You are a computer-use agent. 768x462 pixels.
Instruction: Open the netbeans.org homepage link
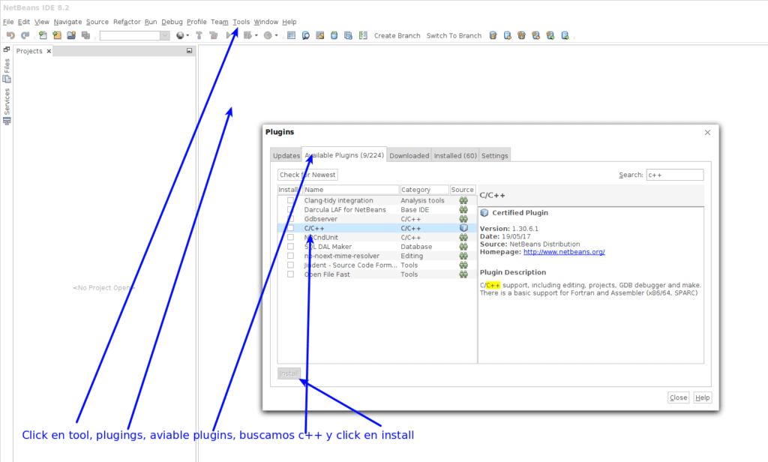coord(564,252)
